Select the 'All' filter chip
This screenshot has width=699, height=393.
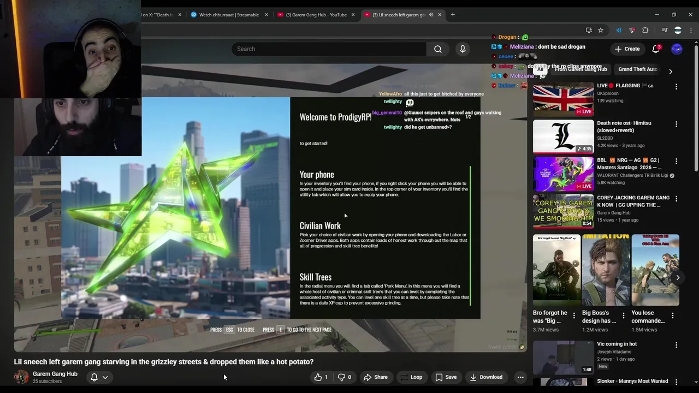coord(540,69)
